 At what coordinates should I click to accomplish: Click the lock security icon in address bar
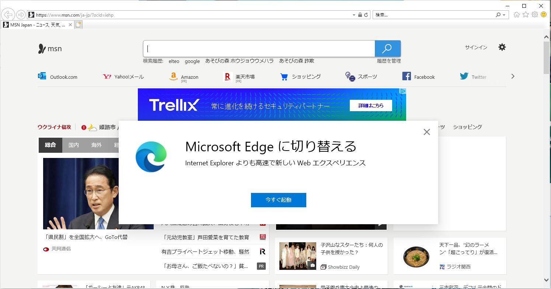point(360,15)
